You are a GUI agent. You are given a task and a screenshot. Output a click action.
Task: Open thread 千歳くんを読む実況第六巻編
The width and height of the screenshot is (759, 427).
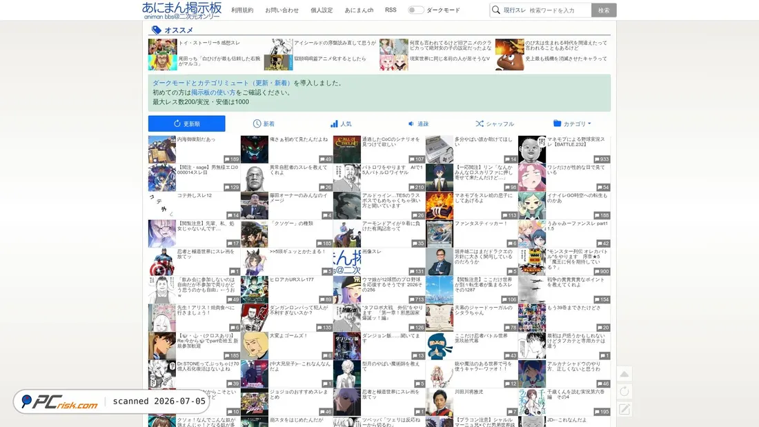[575, 395]
